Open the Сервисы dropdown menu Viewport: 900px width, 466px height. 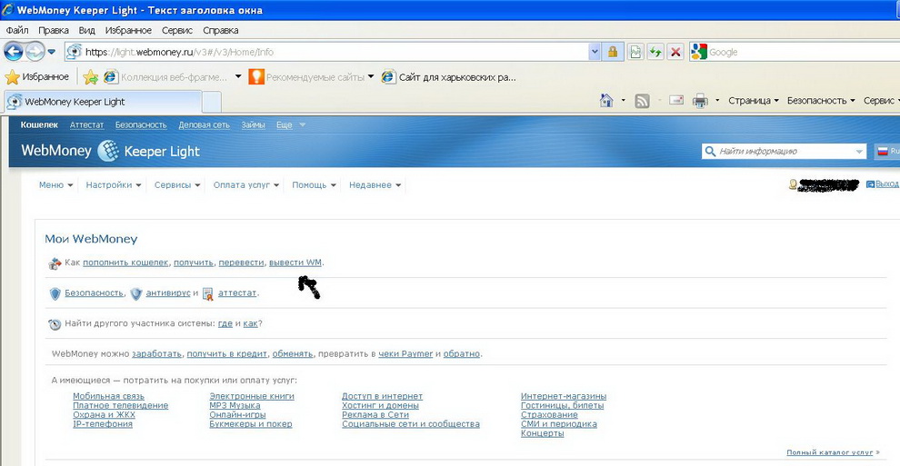[x=176, y=184]
